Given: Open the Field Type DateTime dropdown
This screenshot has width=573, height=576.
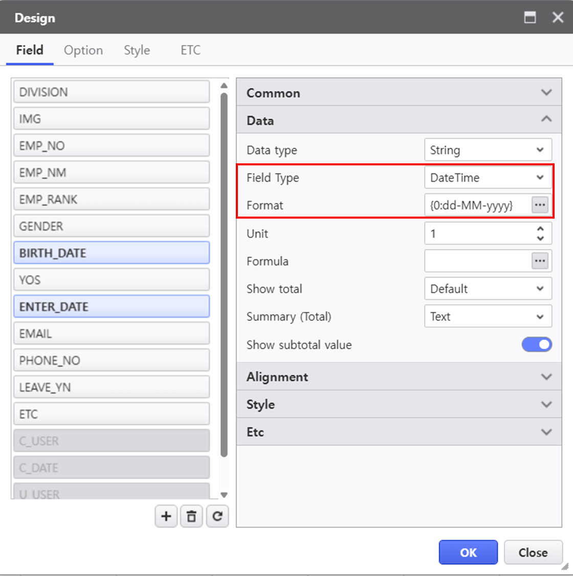Looking at the screenshot, I should coord(488,178).
